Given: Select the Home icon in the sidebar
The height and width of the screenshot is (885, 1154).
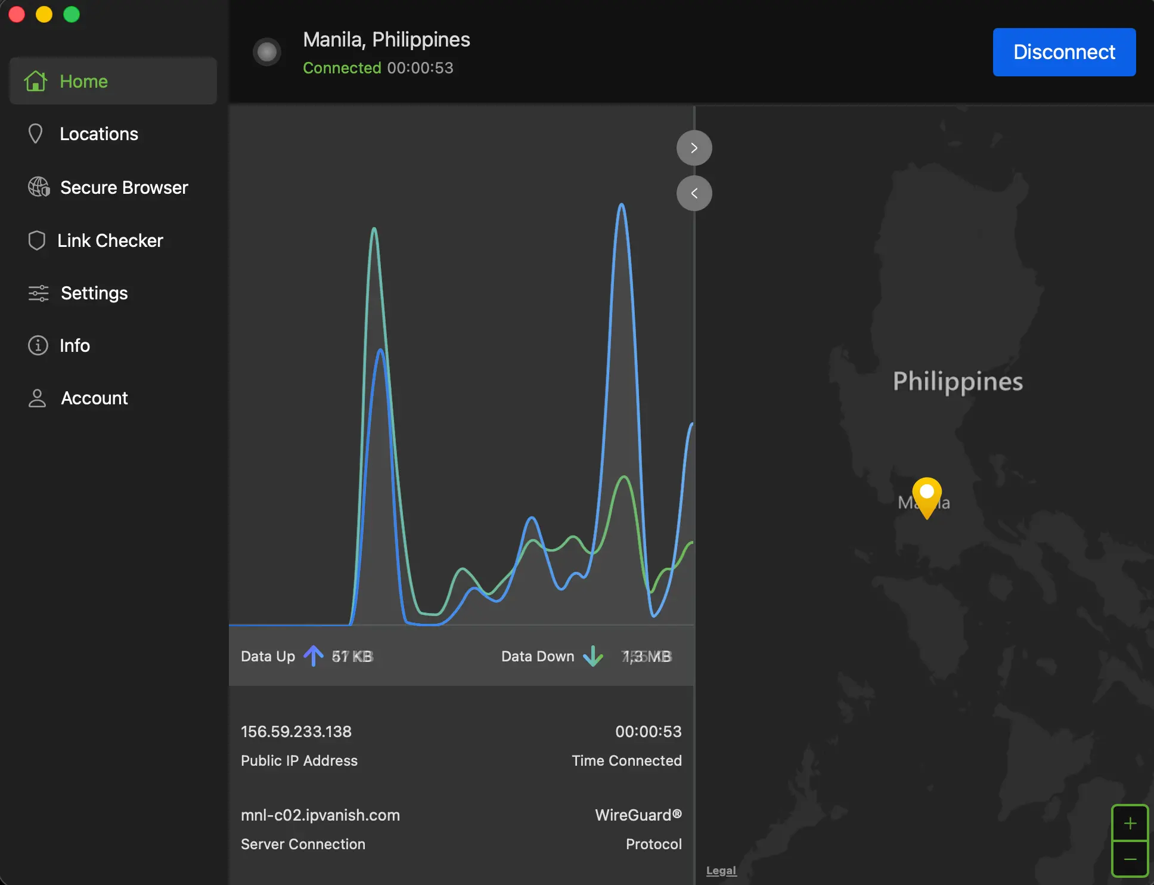Looking at the screenshot, I should 36,81.
